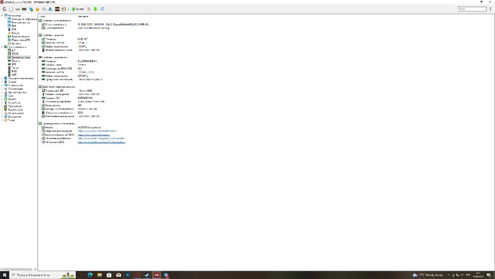Expand the Сеть tree node
Viewport: 495px width, 279px height.
2,96
